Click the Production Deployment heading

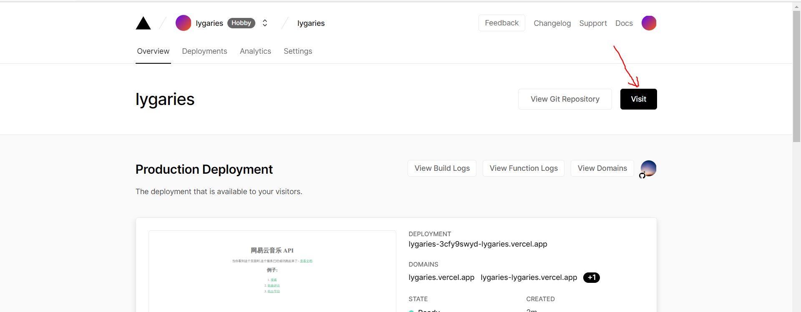pos(204,170)
